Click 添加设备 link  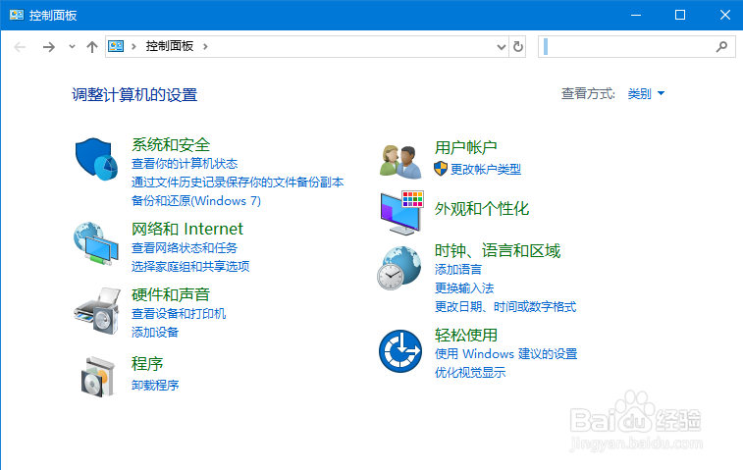(155, 332)
